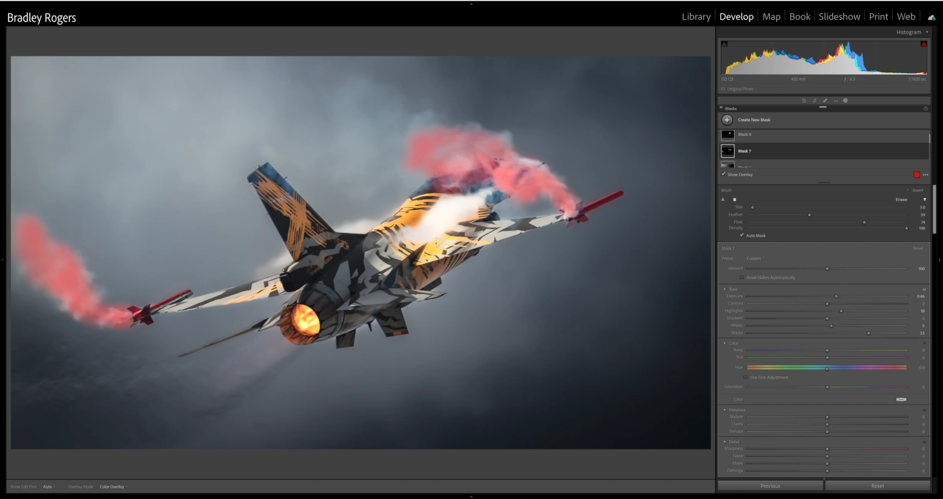Click the Bradley Rogers identity plate
Viewport: 943px width, 499px height.
coord(42,18)
